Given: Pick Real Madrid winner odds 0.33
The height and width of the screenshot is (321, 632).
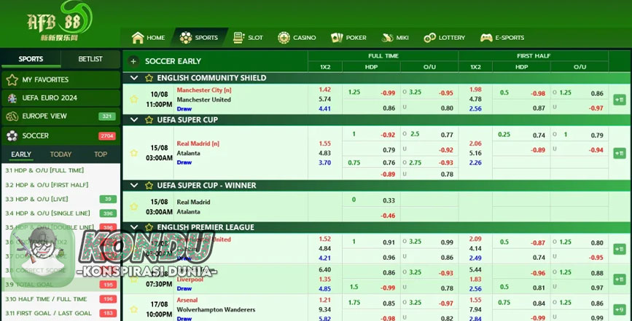Looking at the screenshot, I should (x=389, y=201).
